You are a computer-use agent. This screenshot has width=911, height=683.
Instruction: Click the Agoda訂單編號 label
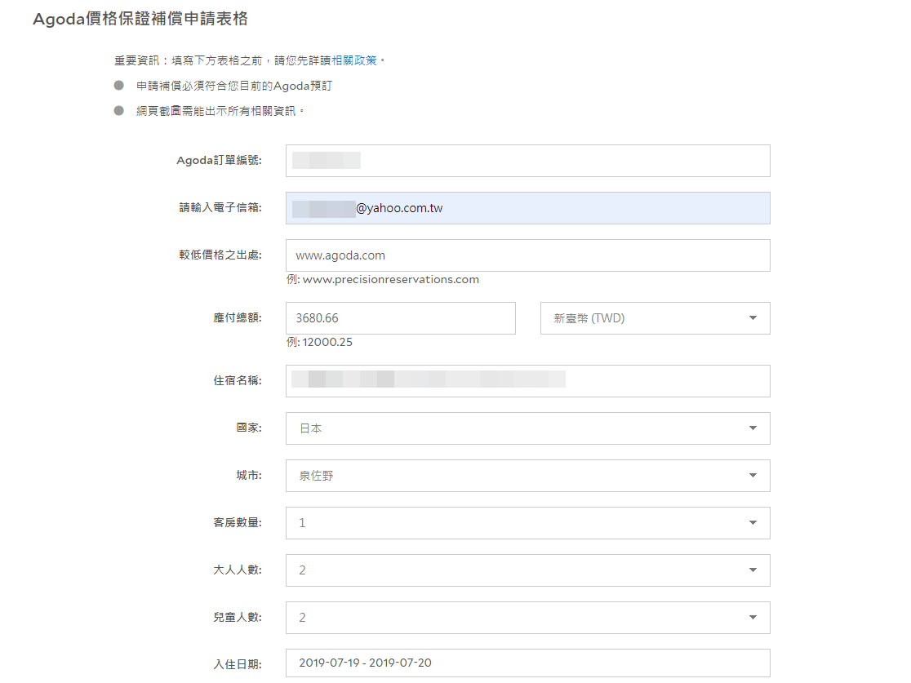[219, 160]
